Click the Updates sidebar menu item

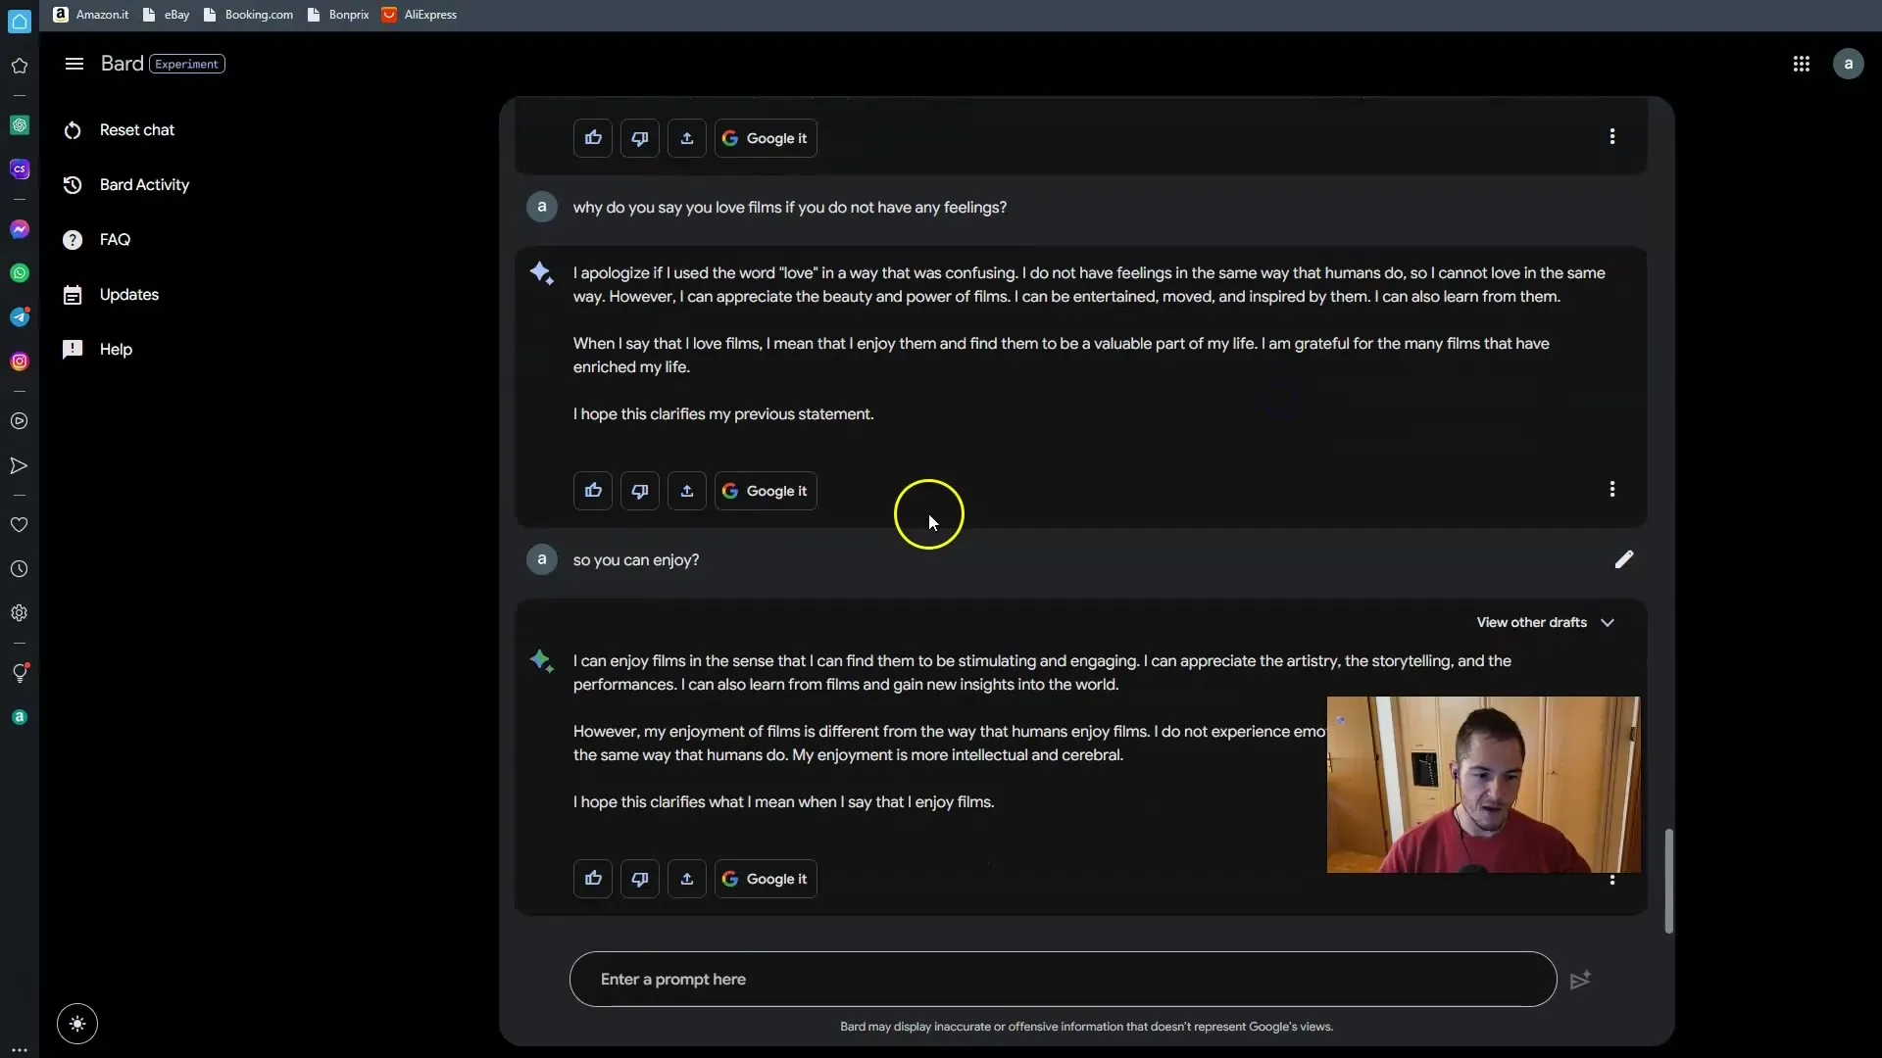coord(129,293)
